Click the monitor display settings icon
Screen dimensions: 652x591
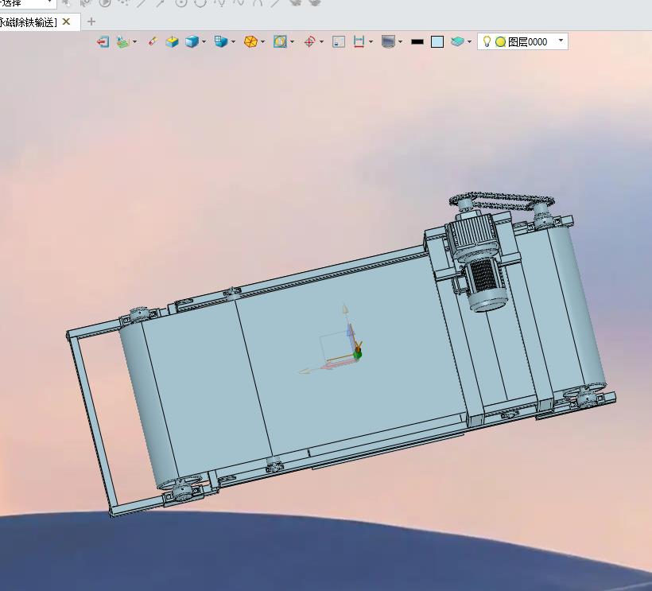[x=388, y=41]
